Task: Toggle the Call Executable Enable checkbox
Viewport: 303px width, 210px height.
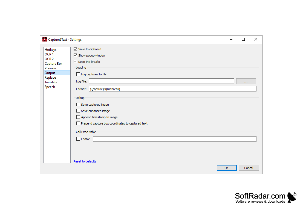Action: pos(78,139)
